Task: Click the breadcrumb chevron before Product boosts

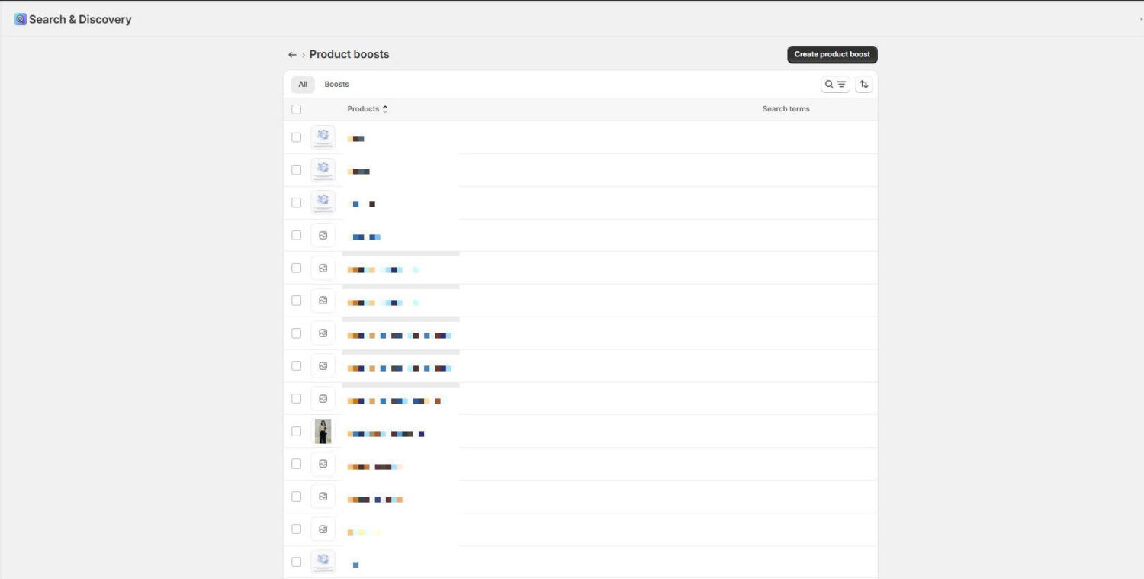Action: click(304, 54)
